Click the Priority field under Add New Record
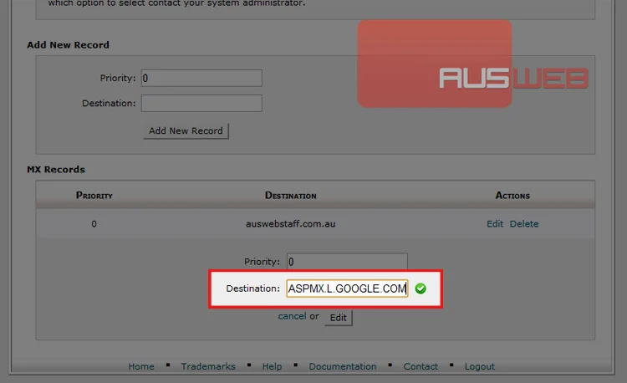The height and width of the screenshot is (383, 627). 201,78
